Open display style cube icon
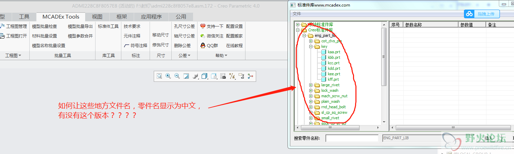The image size is (514, 154). 204,76
